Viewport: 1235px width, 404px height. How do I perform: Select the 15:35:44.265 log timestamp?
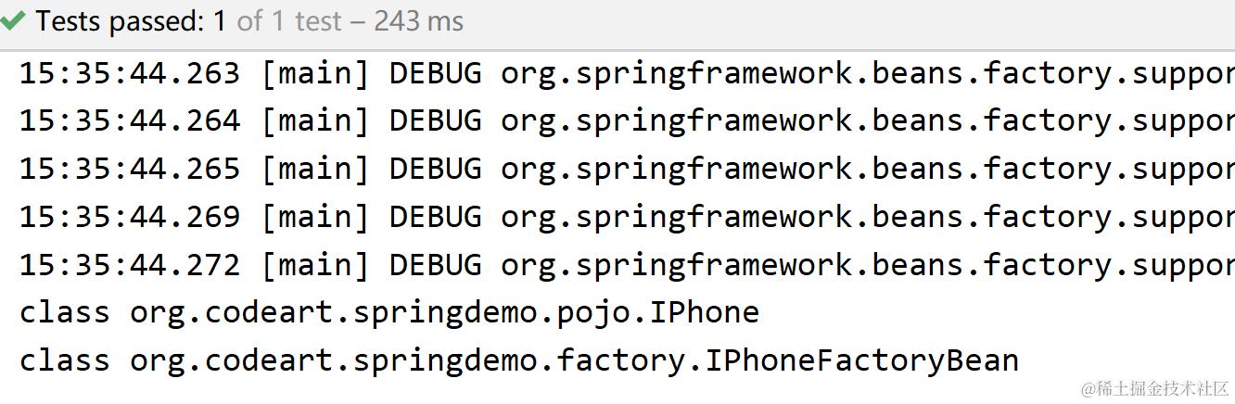(x=130, y=170)
